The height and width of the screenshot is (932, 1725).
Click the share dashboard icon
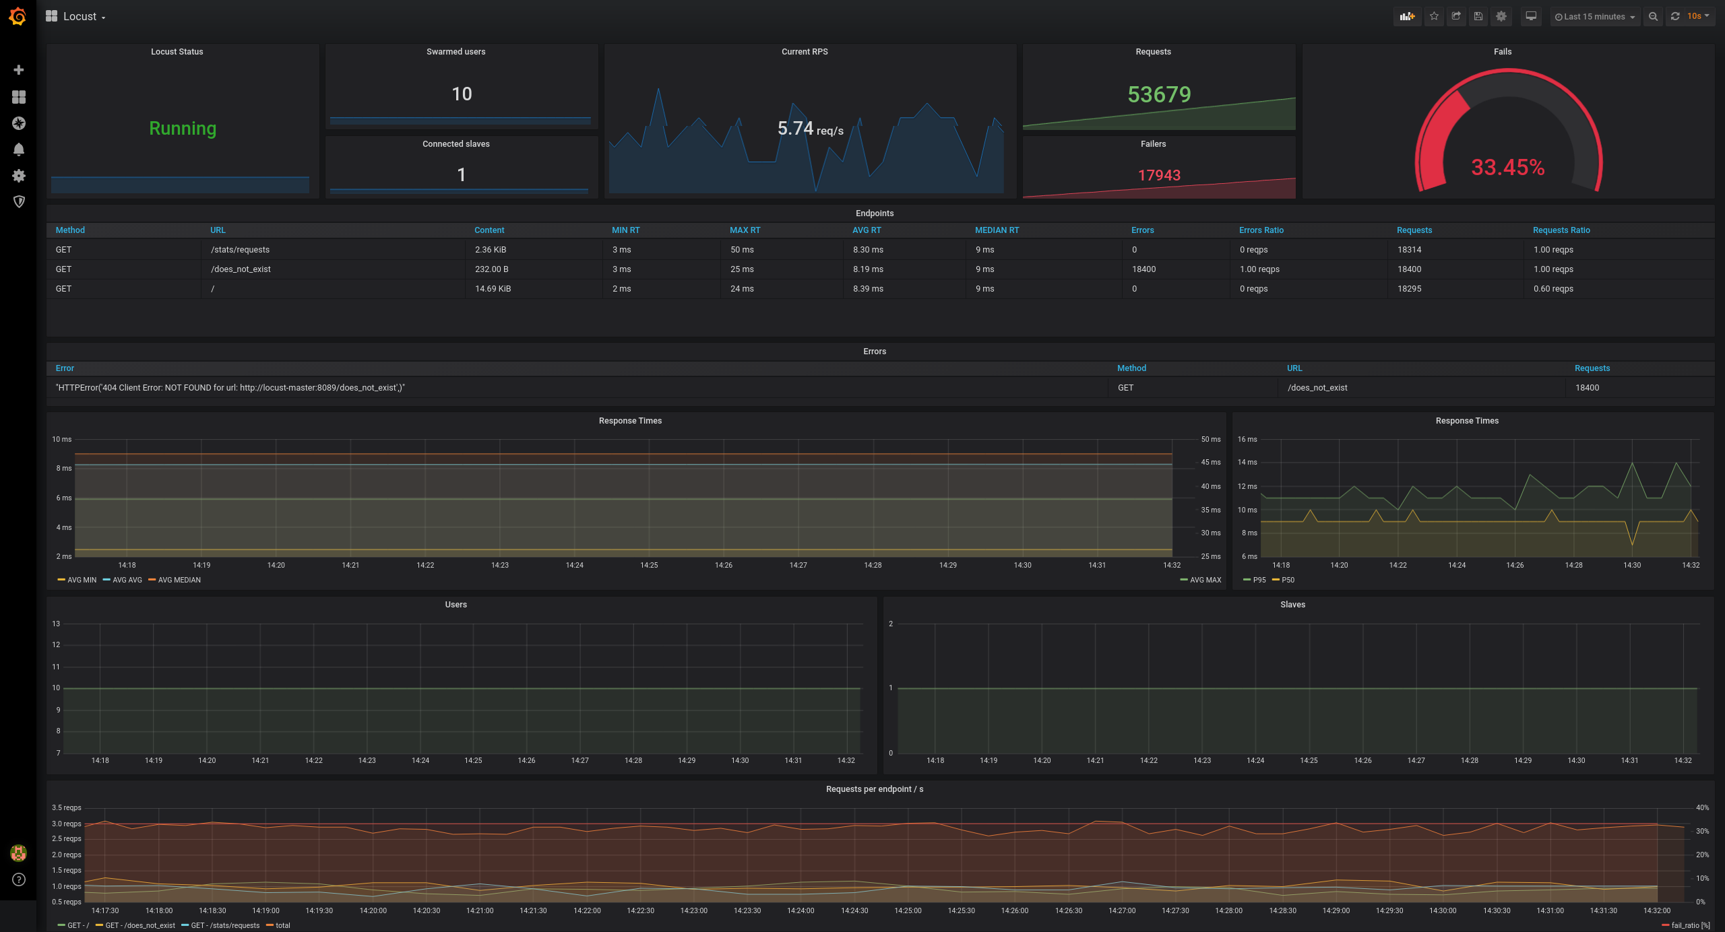pos(1454,16)
